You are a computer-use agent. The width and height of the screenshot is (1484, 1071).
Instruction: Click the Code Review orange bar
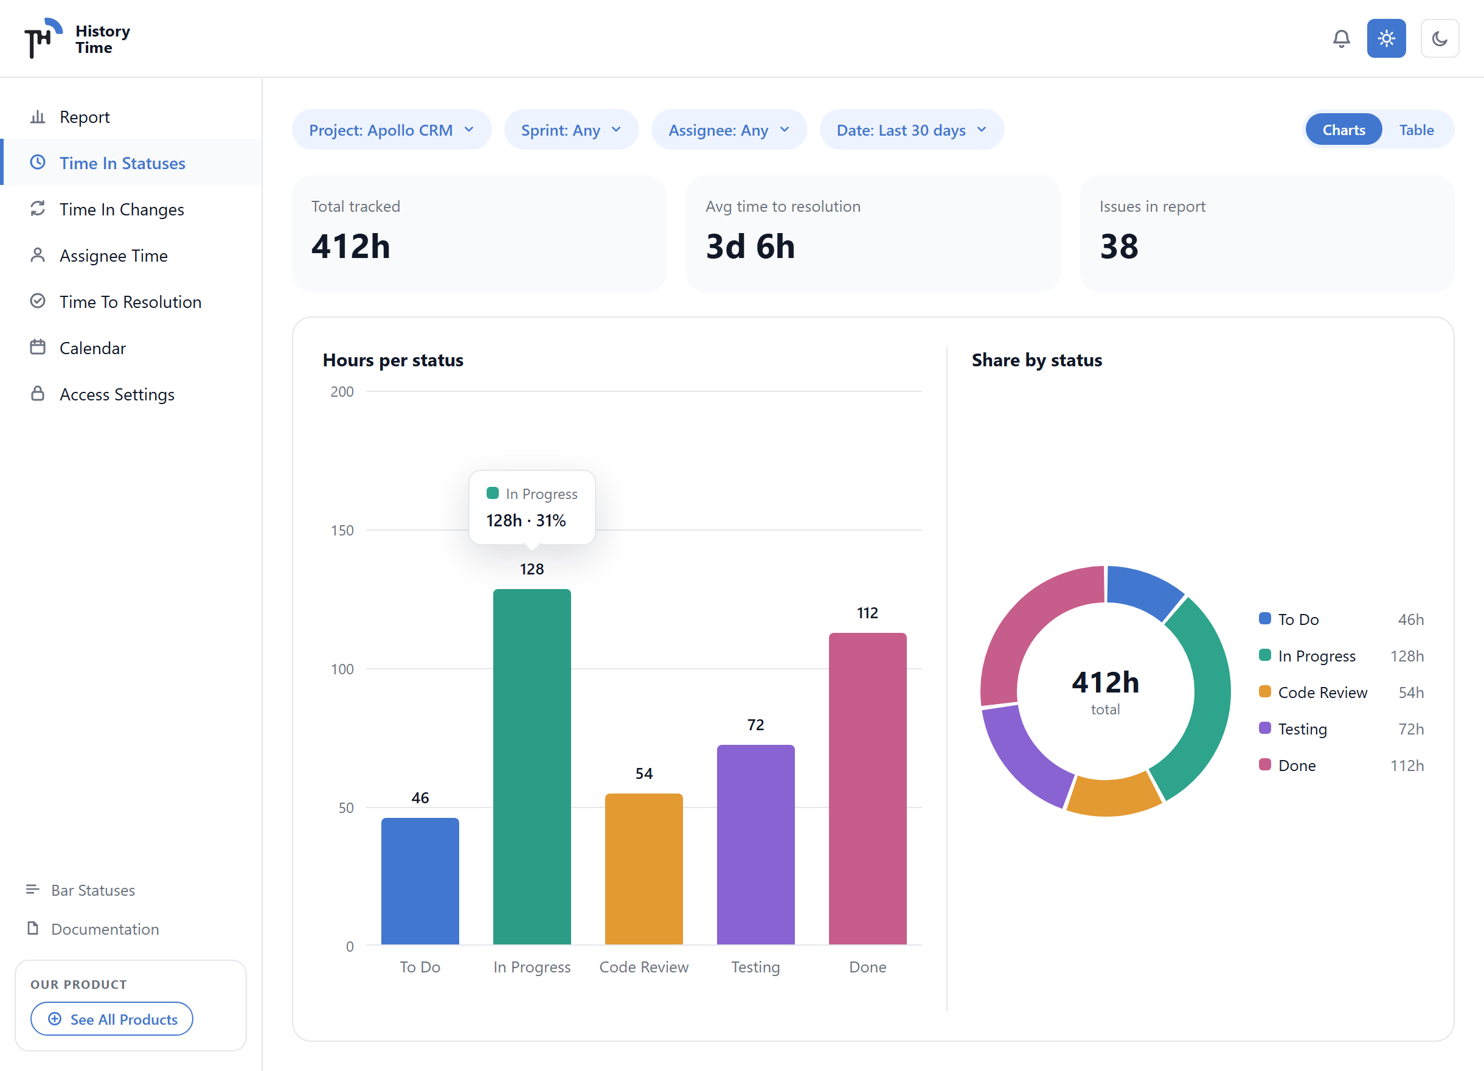coord(644,870)
